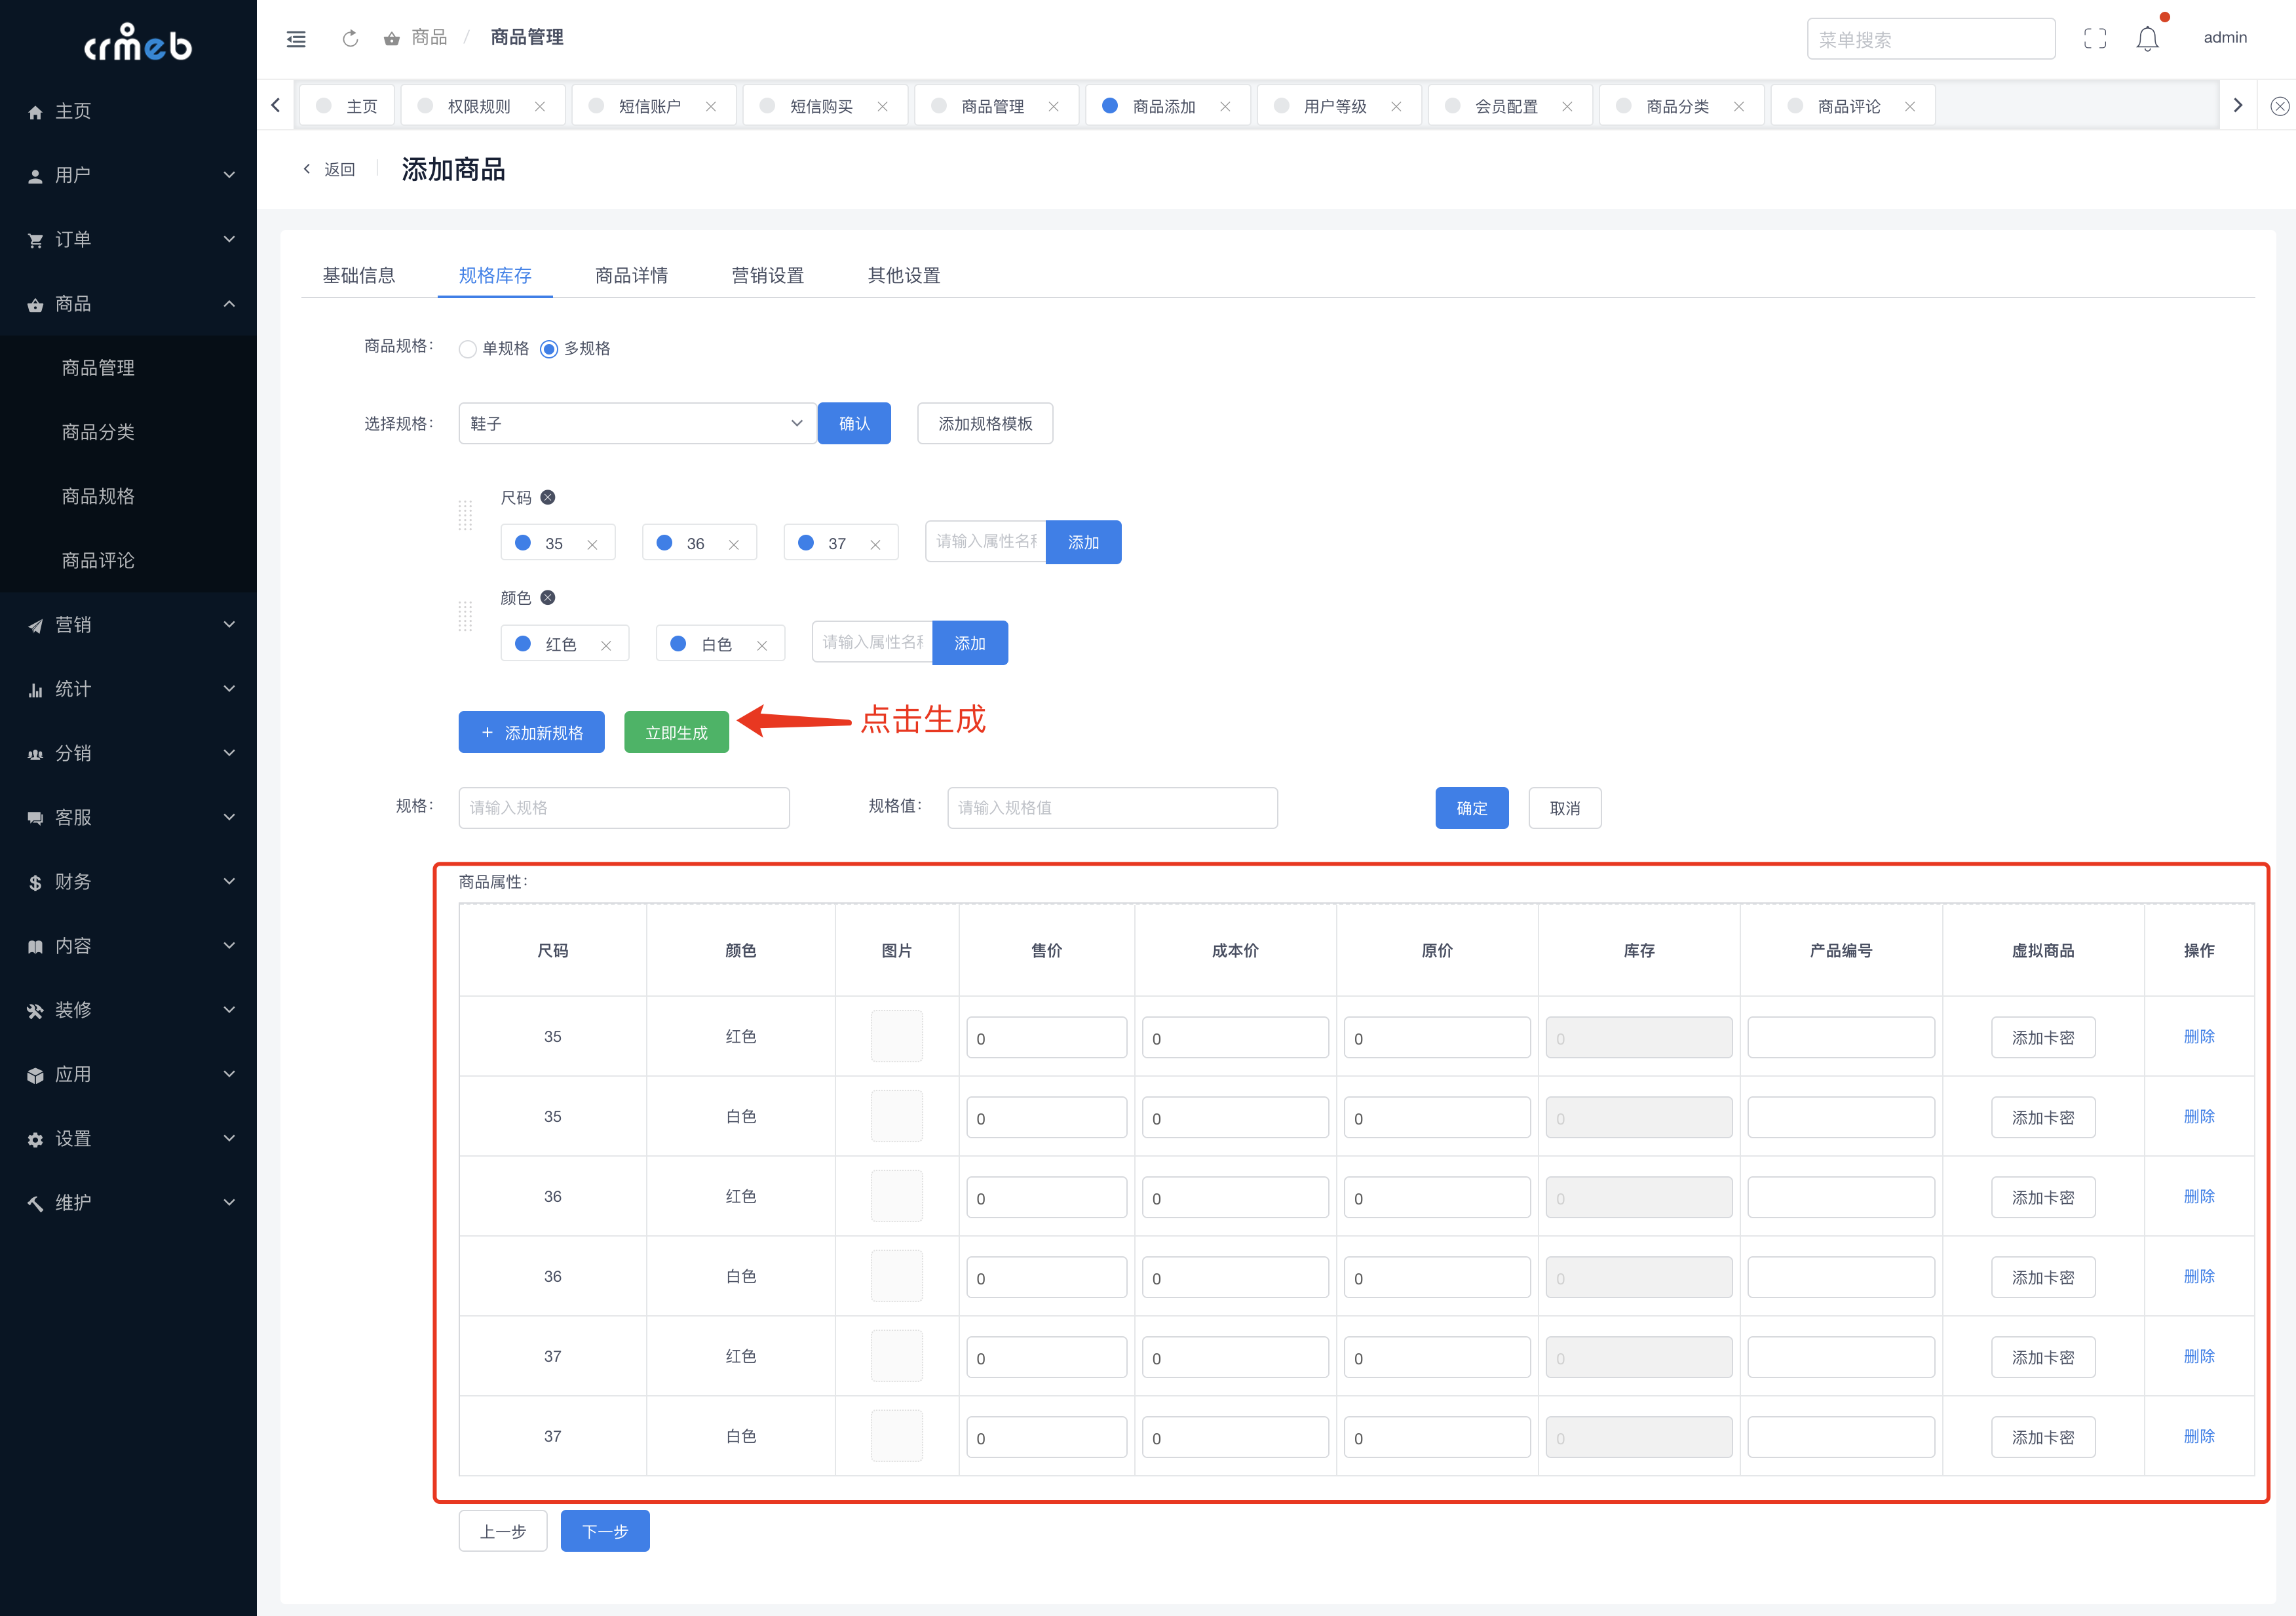Click 添加规格模板 button
The width and height of the screenshot is (2296, 1616).
tap(985, 423)
